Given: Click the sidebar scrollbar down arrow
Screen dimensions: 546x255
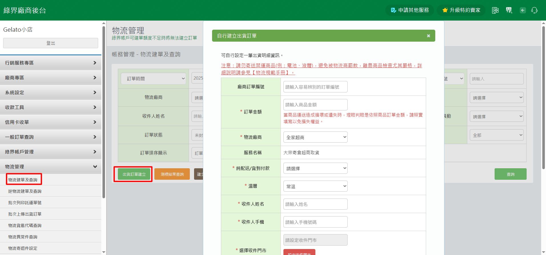Looking at the screenshot, I should 104,252.
